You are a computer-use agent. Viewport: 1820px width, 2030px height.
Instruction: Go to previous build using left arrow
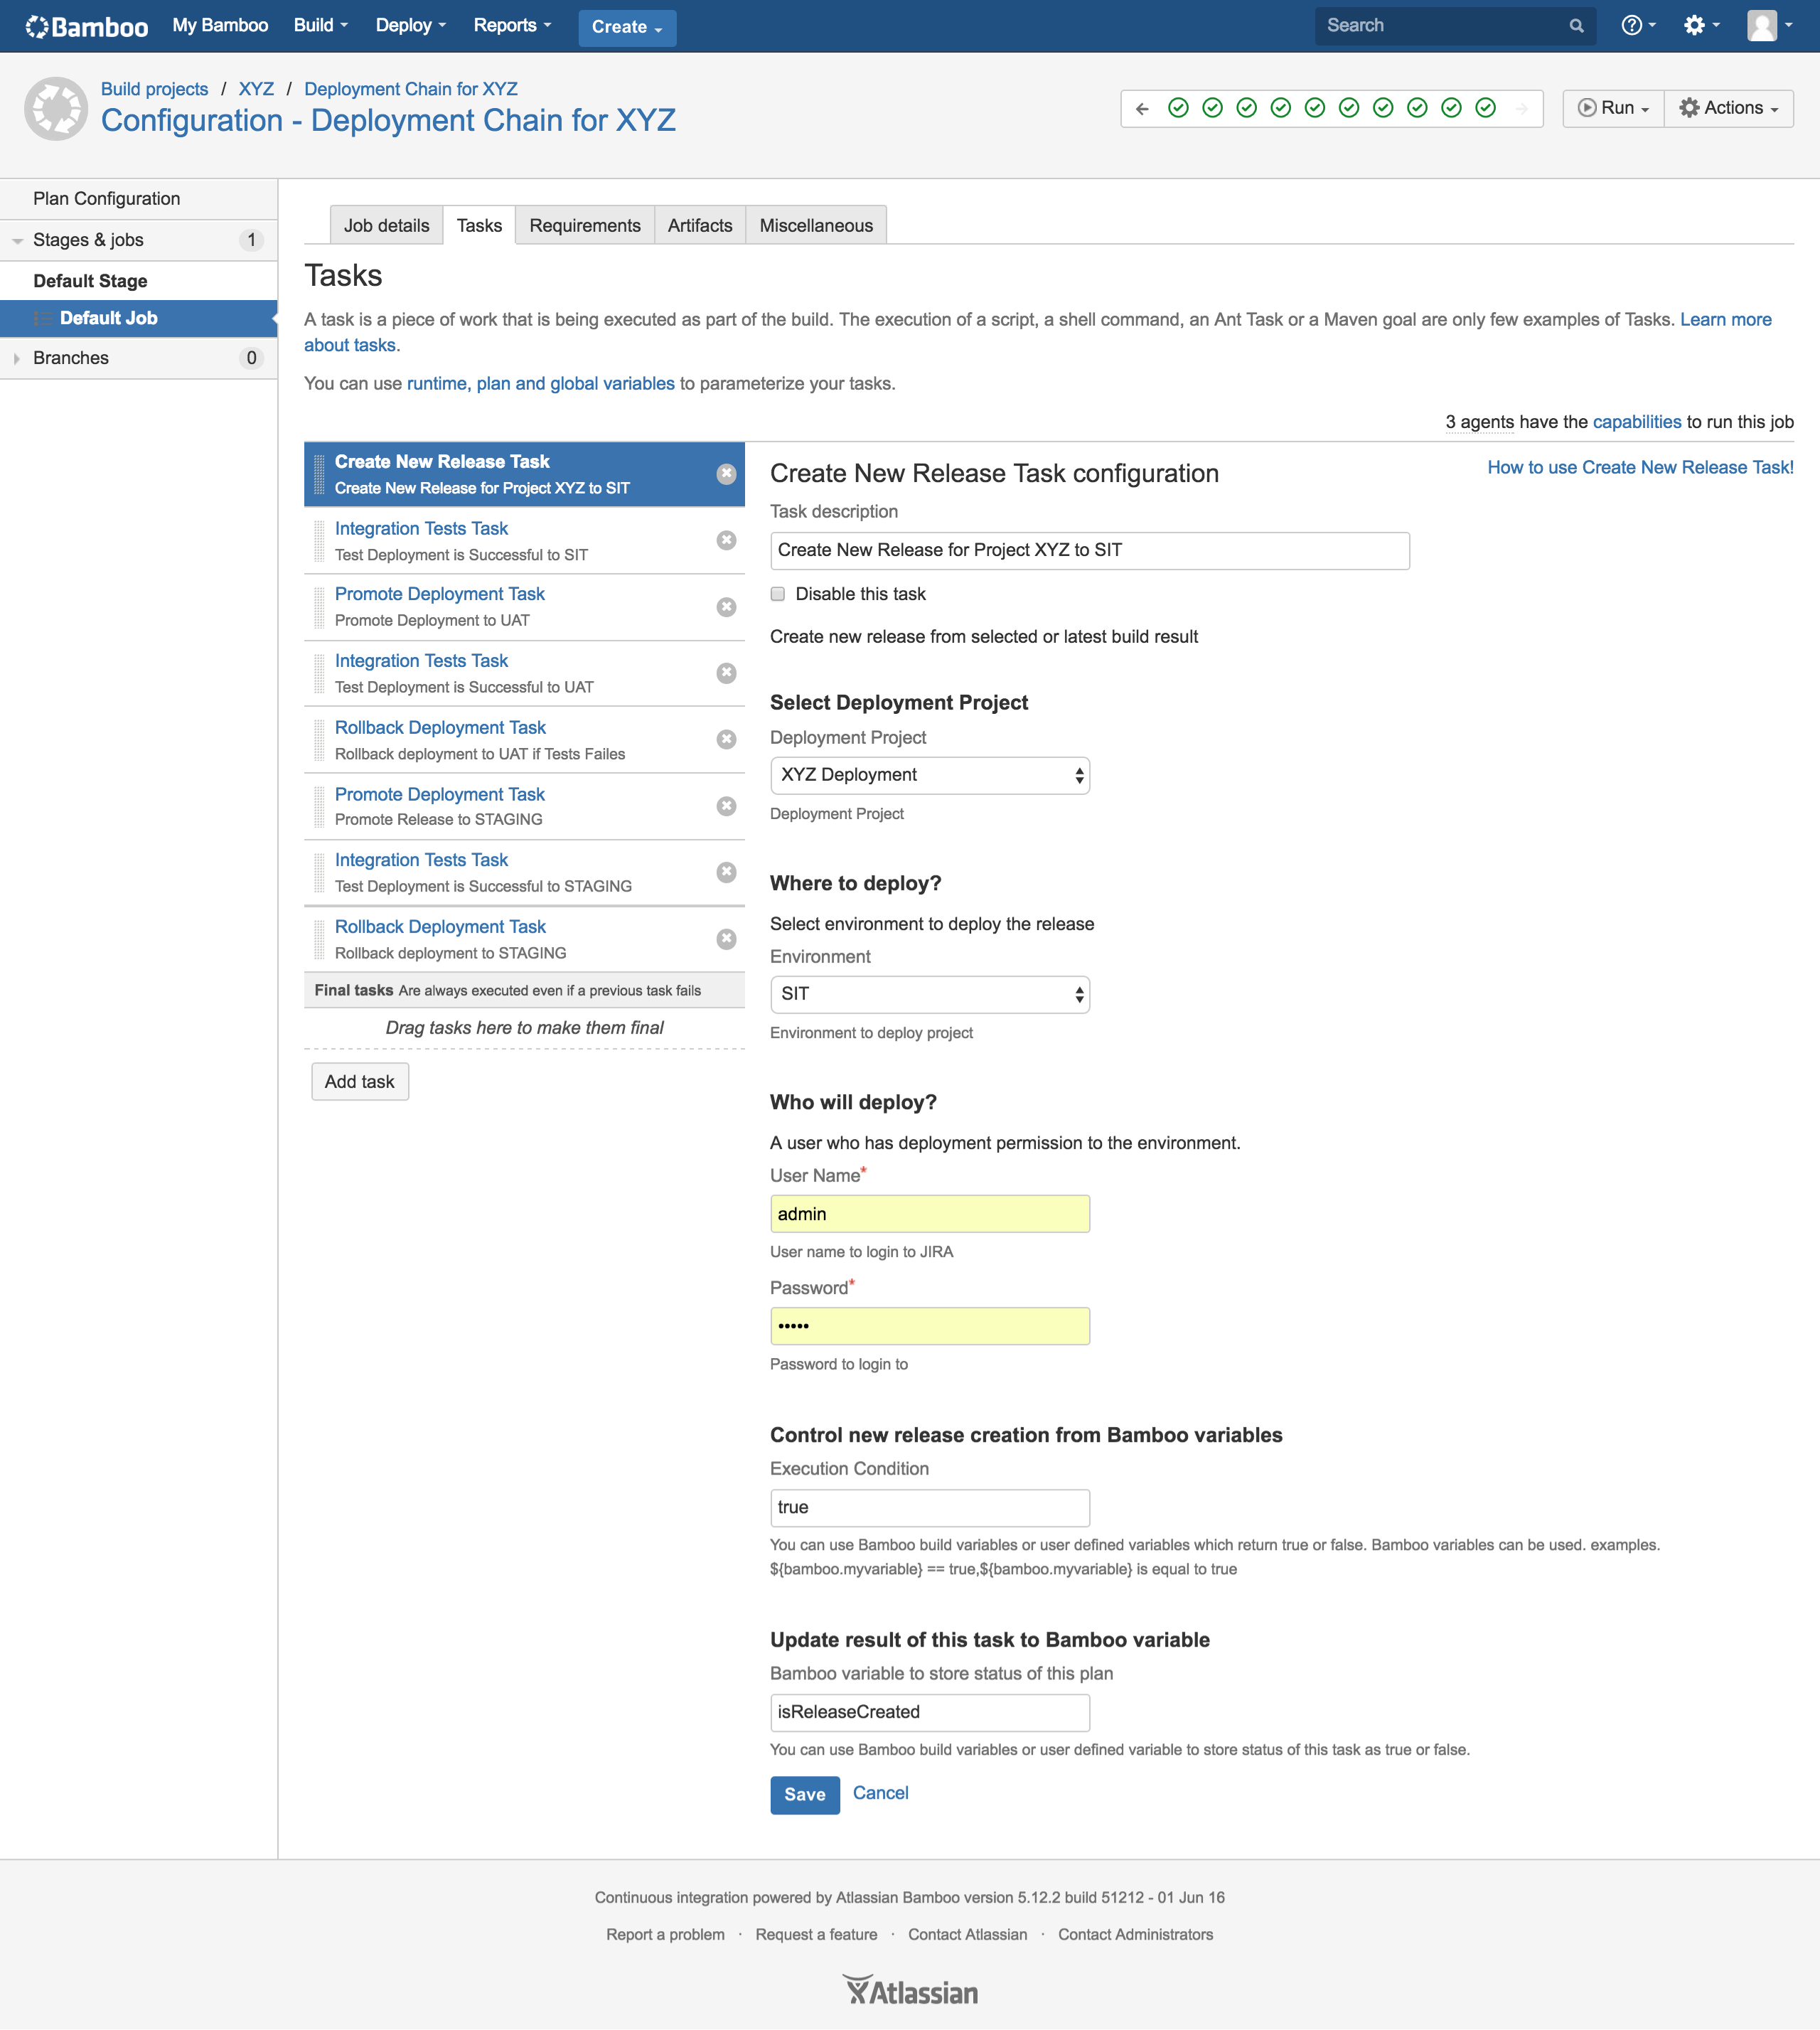[x=1142, y=108]
